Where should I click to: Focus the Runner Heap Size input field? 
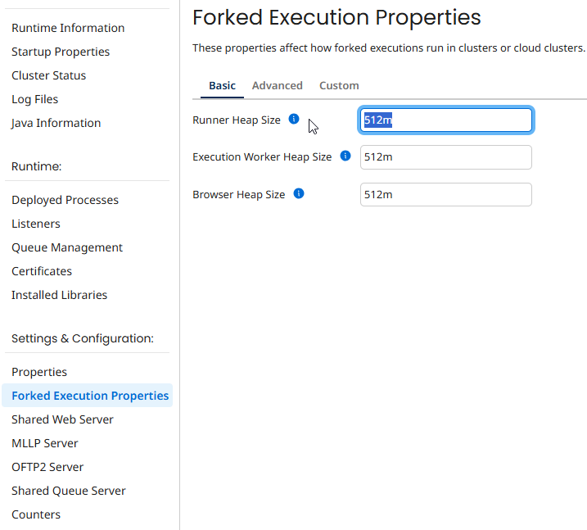pos(446,120)
